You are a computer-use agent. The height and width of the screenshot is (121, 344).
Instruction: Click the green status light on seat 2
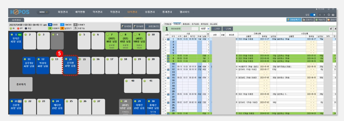(x=26, y=35)
